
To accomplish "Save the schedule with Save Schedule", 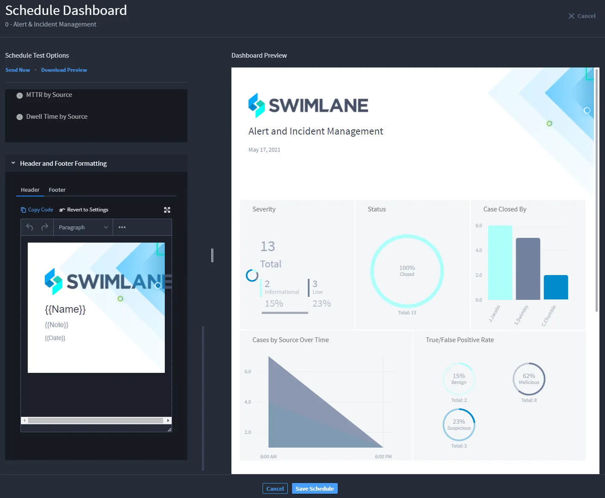I will tap(315, 489).
